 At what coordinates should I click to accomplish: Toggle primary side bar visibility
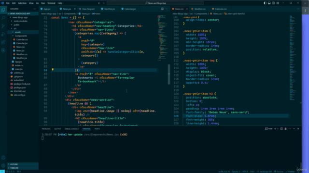pos(265,3)
